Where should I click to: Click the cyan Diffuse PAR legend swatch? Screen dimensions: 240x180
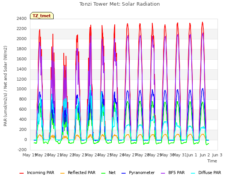pyautogui.click(x=193, y=173)
